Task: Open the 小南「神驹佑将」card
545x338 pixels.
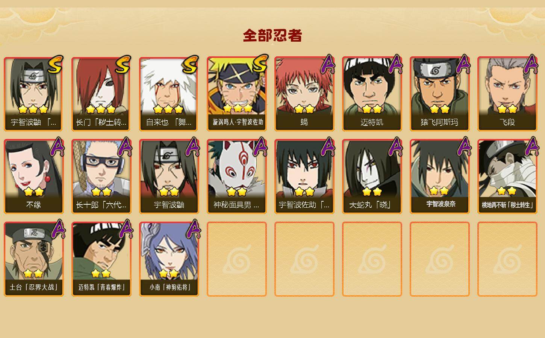Action: pyautogui.click(x=169, y=259)
